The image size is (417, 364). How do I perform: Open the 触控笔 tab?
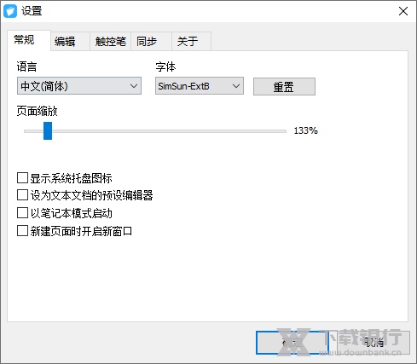coord(110,42)
